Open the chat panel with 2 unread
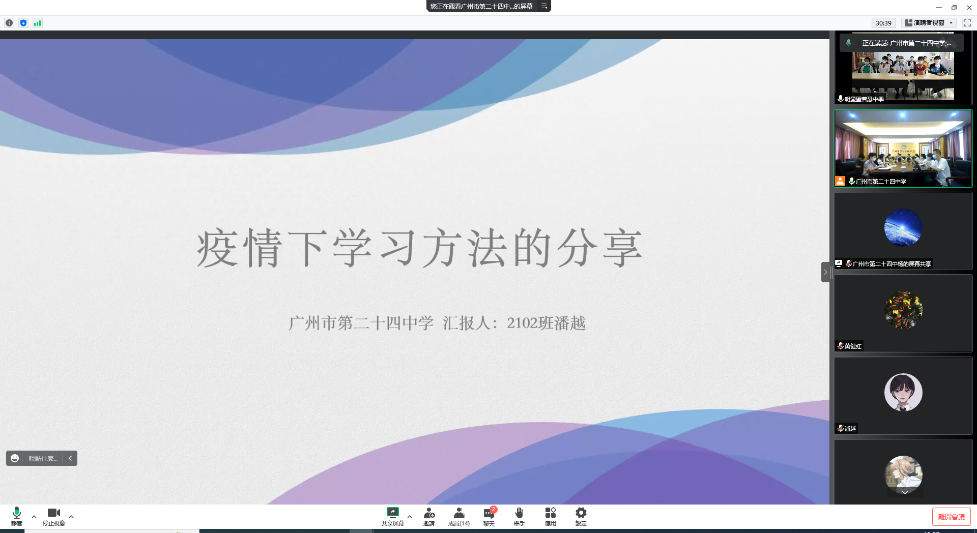Image resolution: width=977 pixels, height=533 pixels. coord(490,516)
